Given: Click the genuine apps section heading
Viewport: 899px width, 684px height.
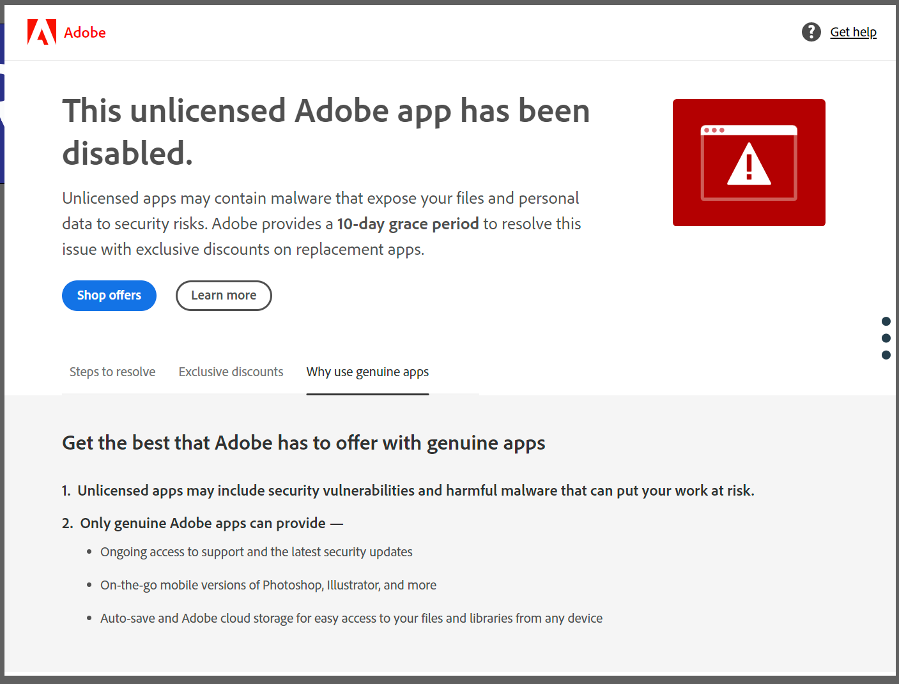Looking at the screenshot, I should 304,443.
